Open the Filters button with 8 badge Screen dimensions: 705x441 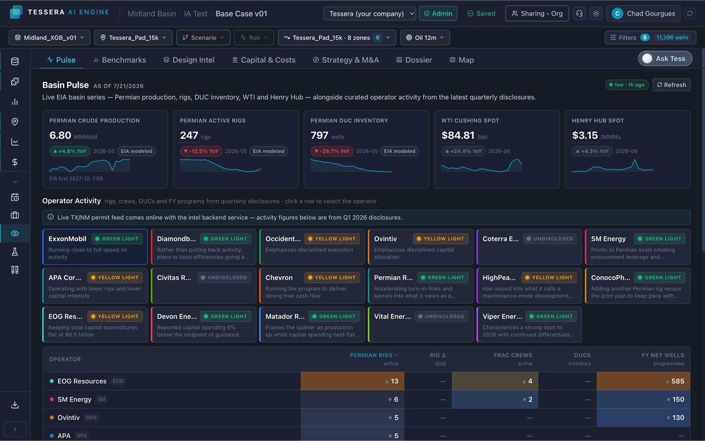click(x=650, y=37)
